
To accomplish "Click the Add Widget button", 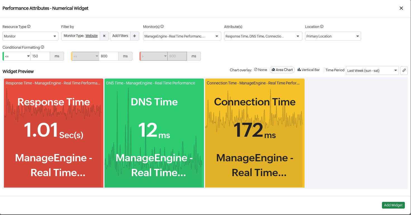I will click(393, 205).
